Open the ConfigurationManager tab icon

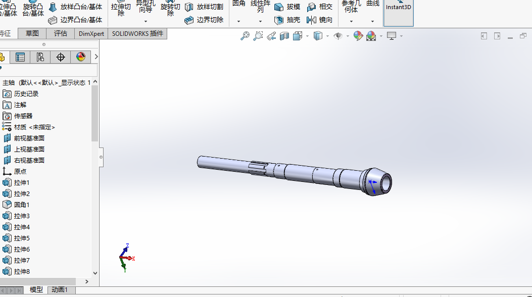coord(40,57)
